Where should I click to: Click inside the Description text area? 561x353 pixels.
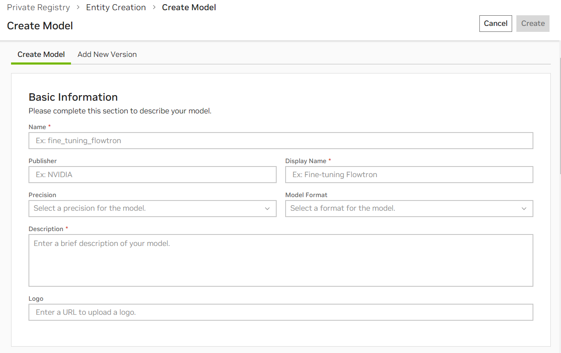(280, 260)
